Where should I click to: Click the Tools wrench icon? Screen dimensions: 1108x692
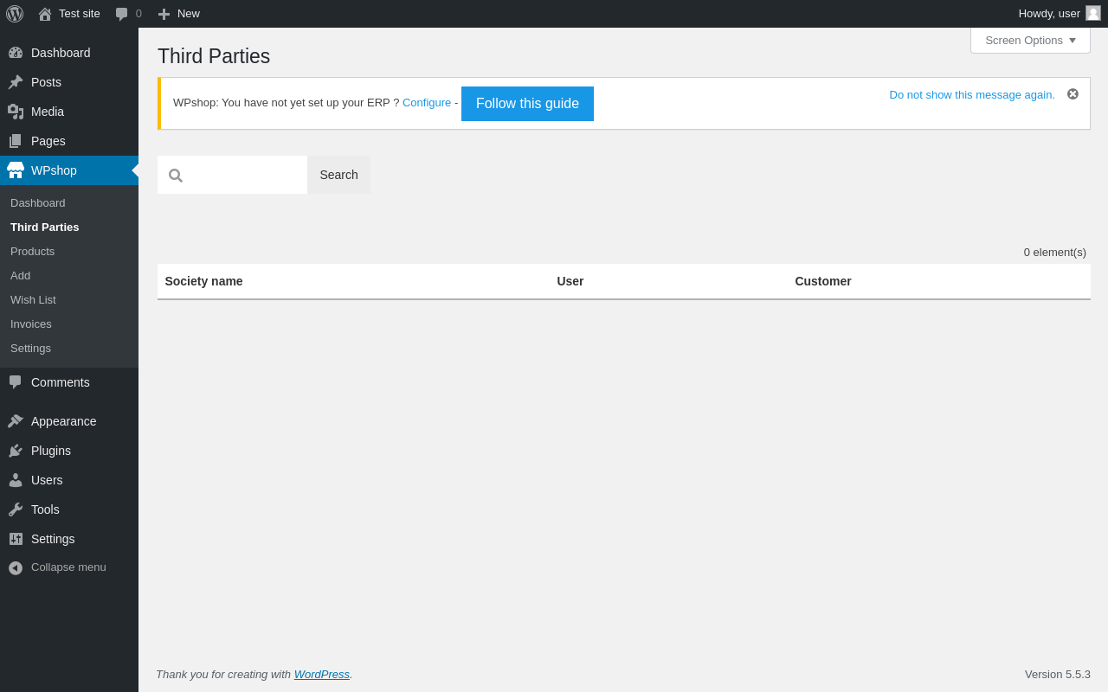(x=16, y=509)
